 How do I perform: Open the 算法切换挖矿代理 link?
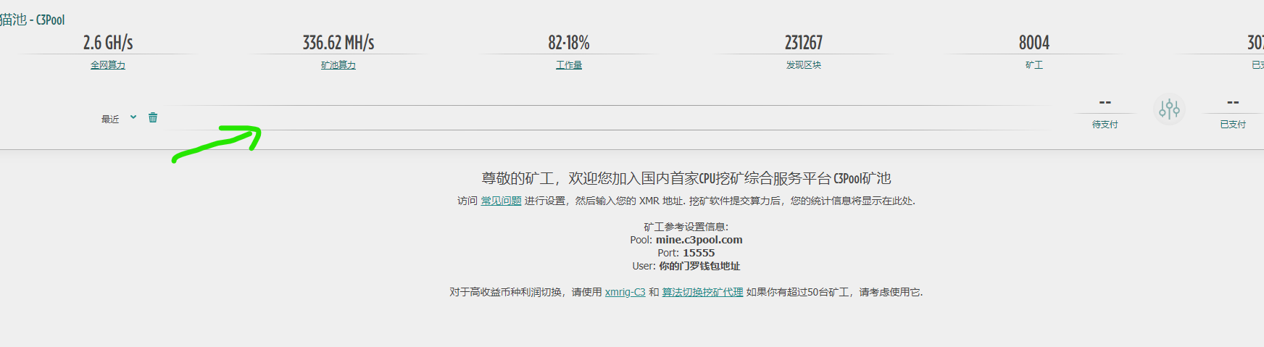click(702, 293)
